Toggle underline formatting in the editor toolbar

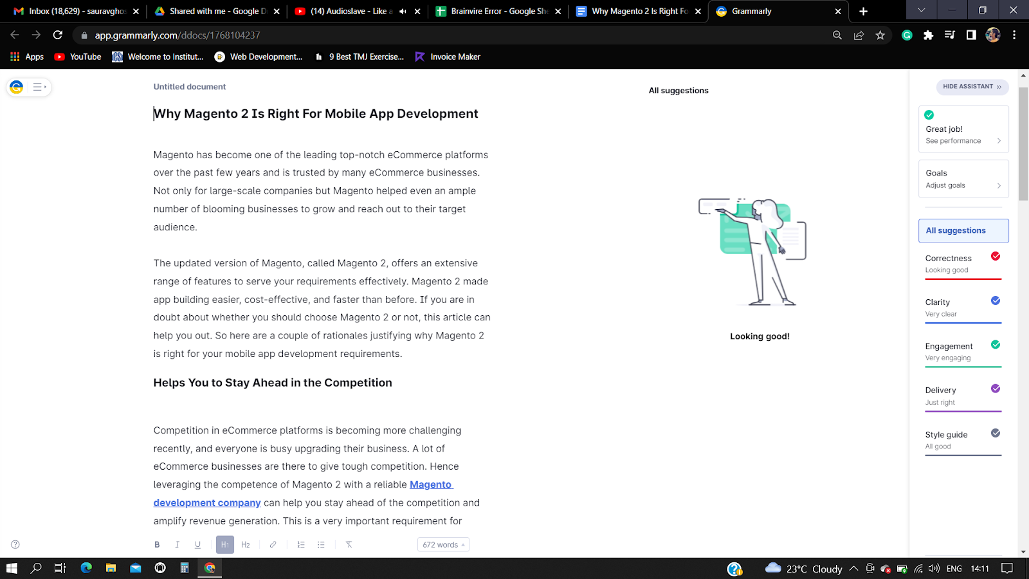click(x=197, y=545)
